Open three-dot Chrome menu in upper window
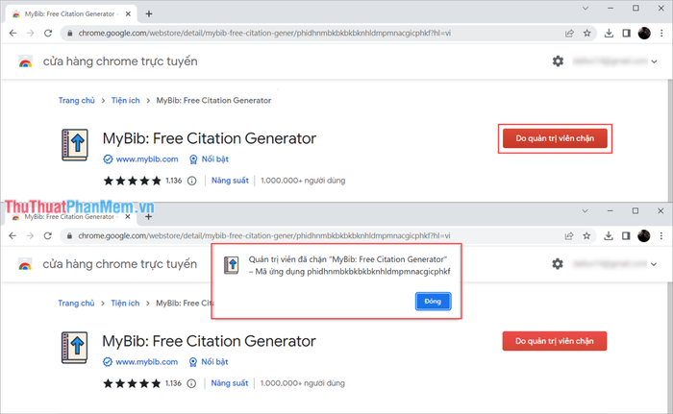The width and height of the screenshot is (673, 414). [x=661, y=33]
